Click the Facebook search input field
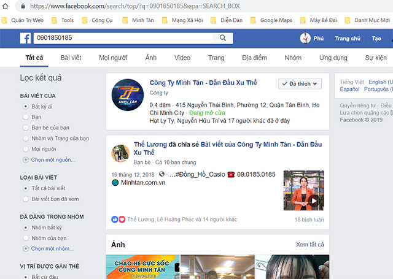 pos(123,38)
